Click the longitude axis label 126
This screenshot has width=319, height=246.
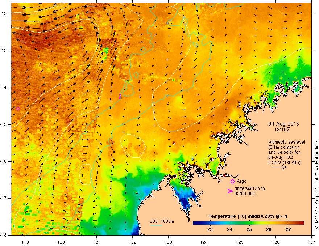click(275, 242)
